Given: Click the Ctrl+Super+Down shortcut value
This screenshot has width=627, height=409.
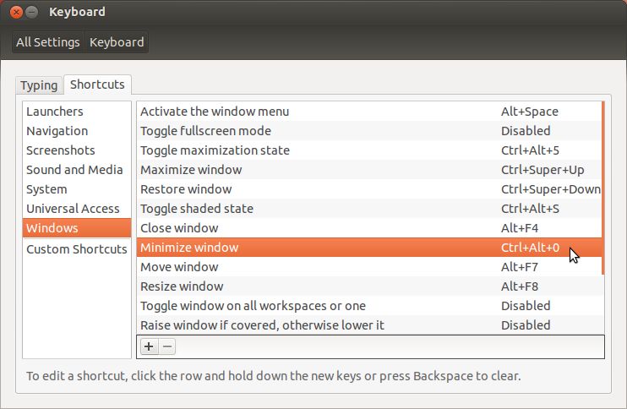Looking at the screenshot, I should click(551, 189).
